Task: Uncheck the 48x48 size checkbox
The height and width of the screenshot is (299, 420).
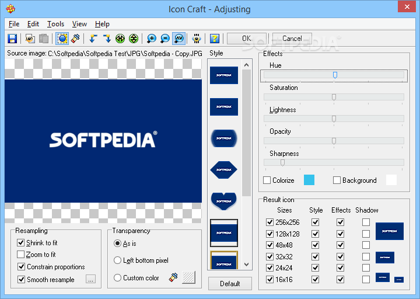Action: 269,245
